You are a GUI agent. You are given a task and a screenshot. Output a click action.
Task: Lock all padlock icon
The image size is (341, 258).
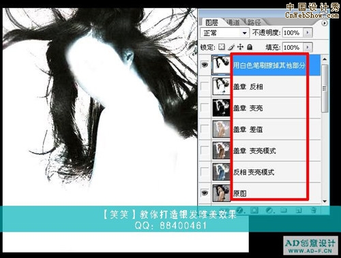[250, 47]
